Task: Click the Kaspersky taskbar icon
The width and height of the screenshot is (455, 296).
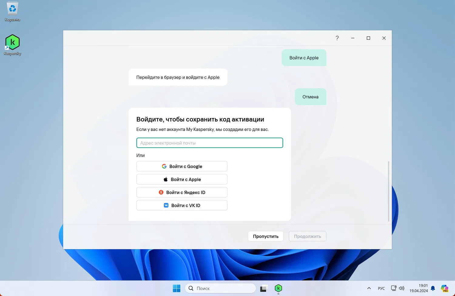Action: tap(278, 288)
